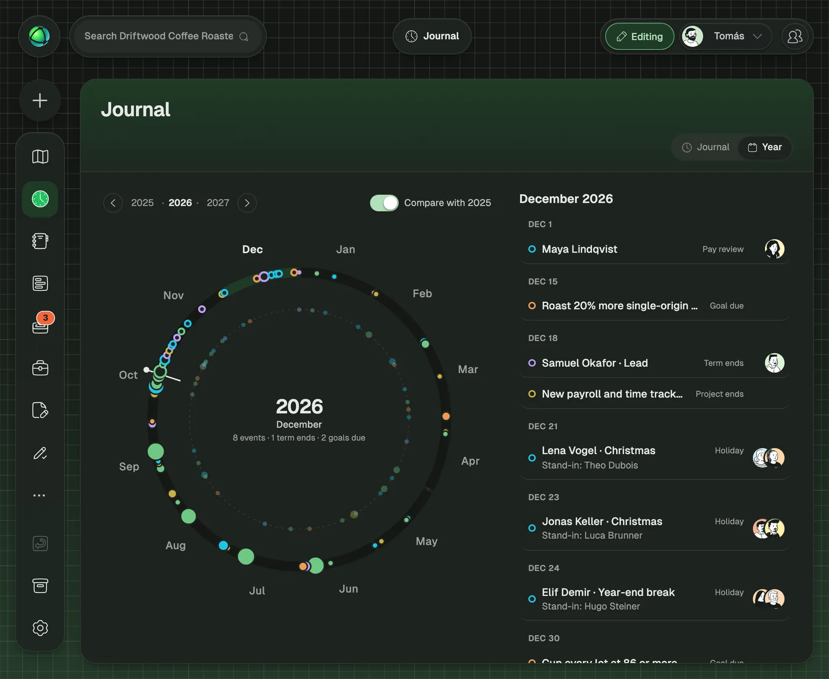Open the archive box sidebar icon
The width and height of the screenshot is (829, 679).
point(40,586)
